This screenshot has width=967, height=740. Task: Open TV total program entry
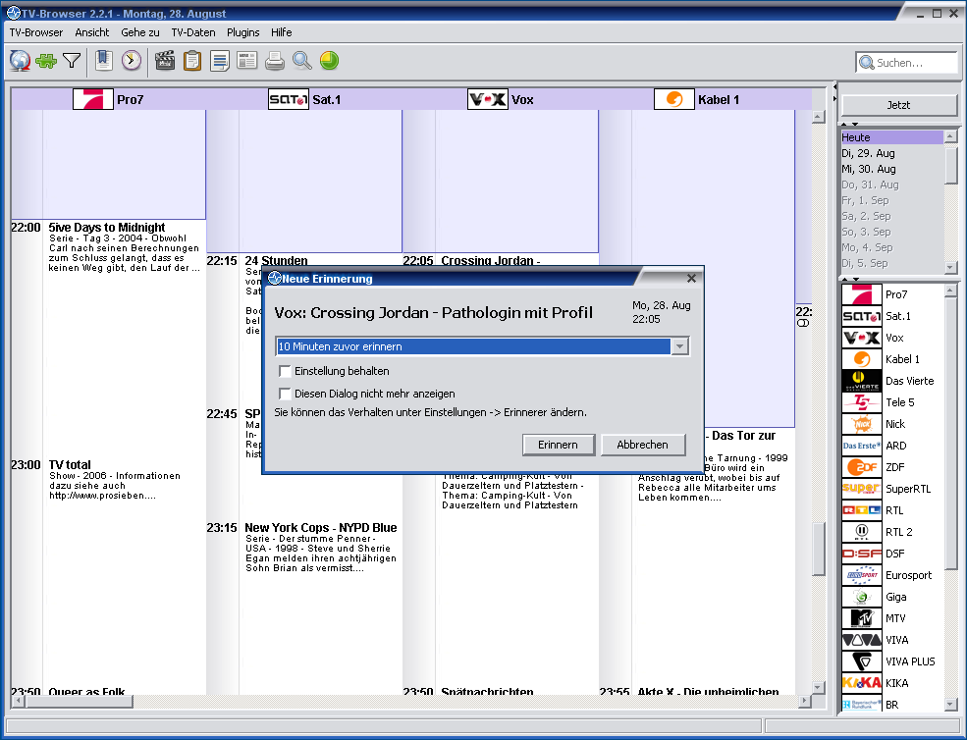pyautogui.click(x=70, y=465)
